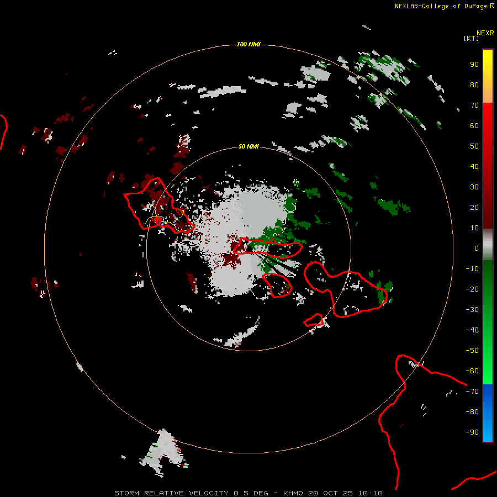Click the KHMO radar site identifier
497x497 pixels.
tap(294, 493)
